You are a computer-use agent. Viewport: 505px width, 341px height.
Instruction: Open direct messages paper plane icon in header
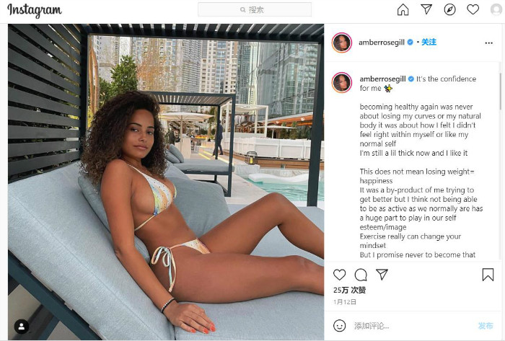pyautogui.click(x=426, y=9)
